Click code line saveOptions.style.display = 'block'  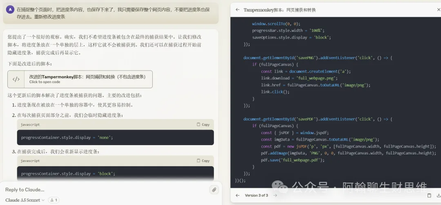pyautogui.click(x=292, y=37)
